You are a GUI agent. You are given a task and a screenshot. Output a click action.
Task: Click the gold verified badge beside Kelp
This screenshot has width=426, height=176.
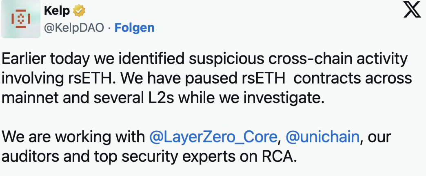79,11
